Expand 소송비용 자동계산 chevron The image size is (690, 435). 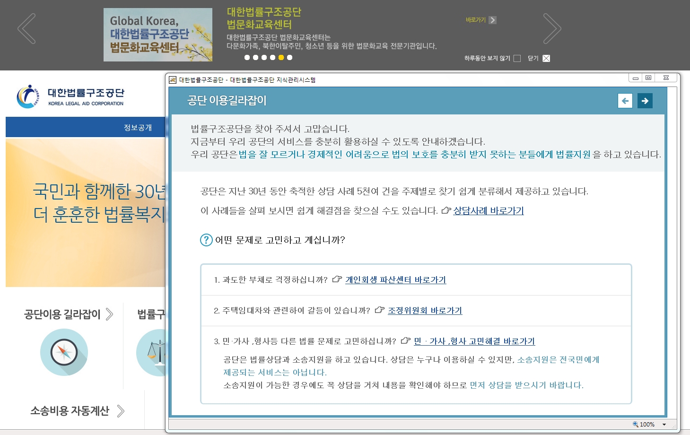point(121,411)
